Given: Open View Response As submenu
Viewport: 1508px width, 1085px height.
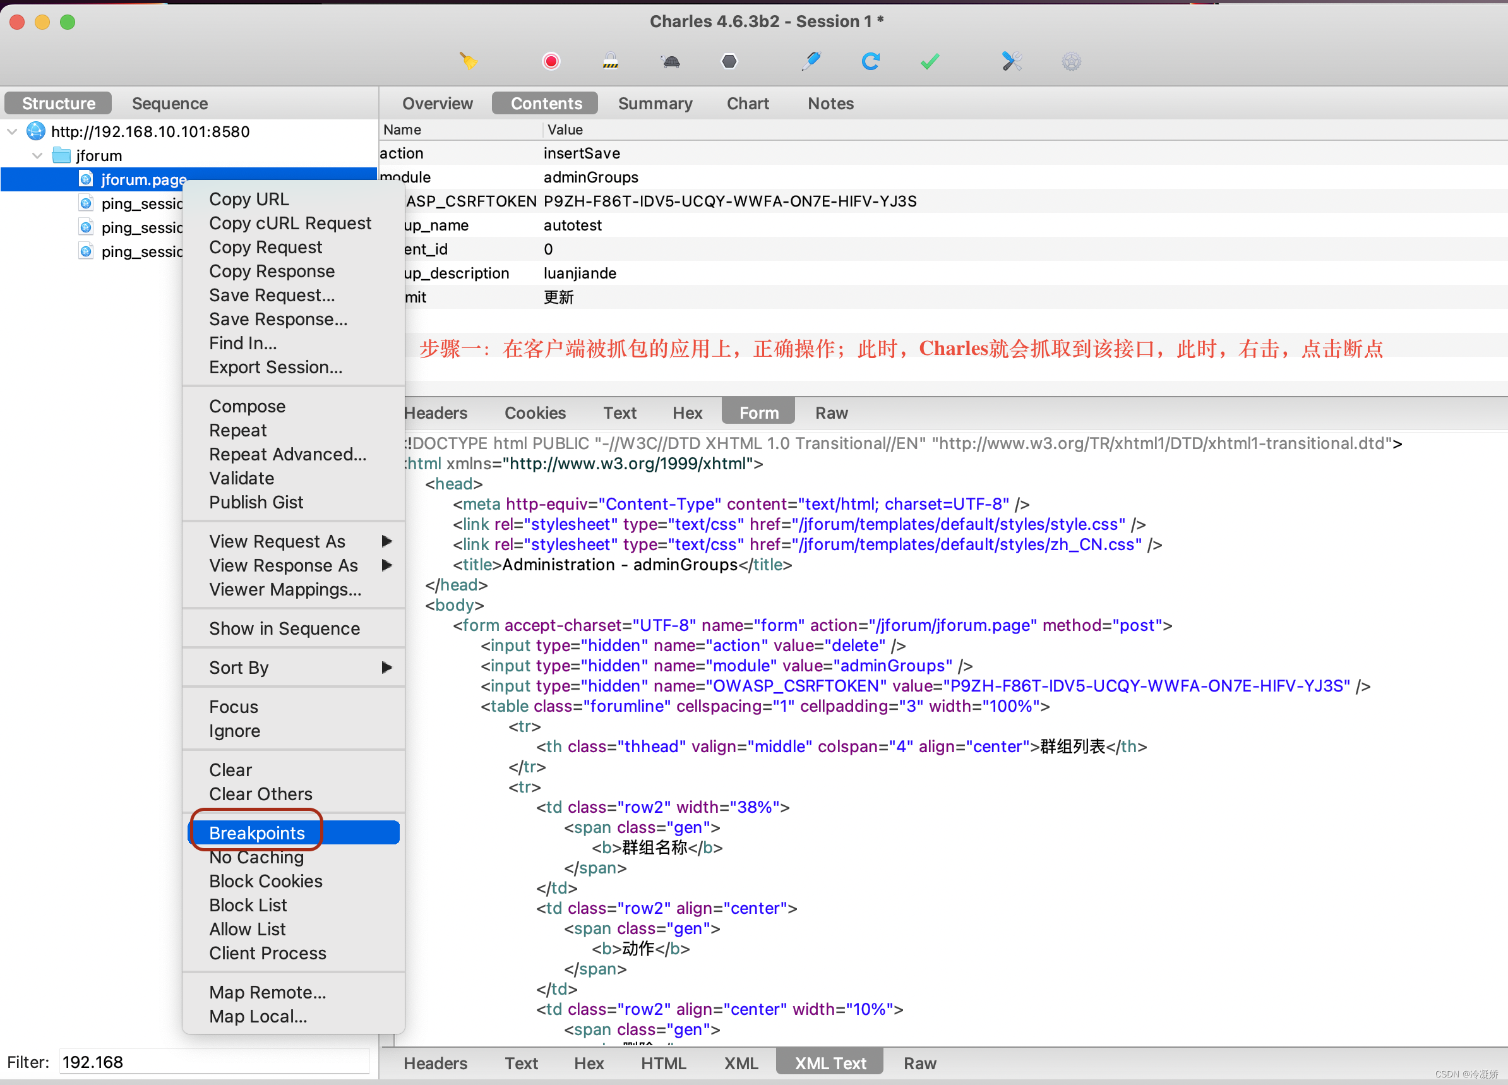Looking at the screenshot, I should tap(293, 565).
